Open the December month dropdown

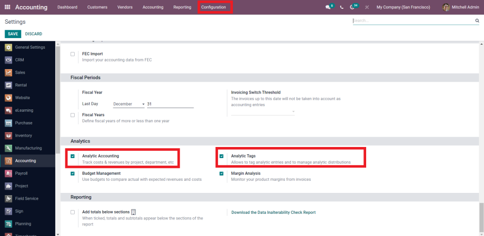[129, 104]
